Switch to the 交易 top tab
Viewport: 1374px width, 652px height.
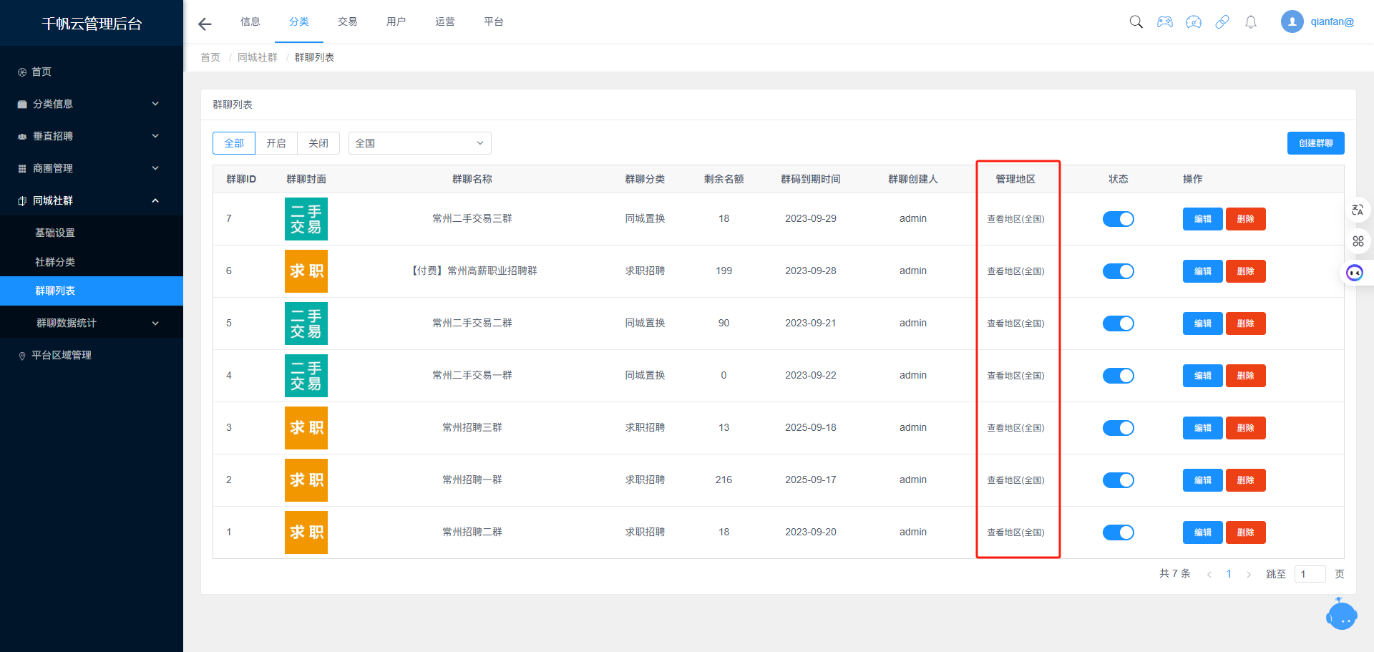[x=348, y=21]
